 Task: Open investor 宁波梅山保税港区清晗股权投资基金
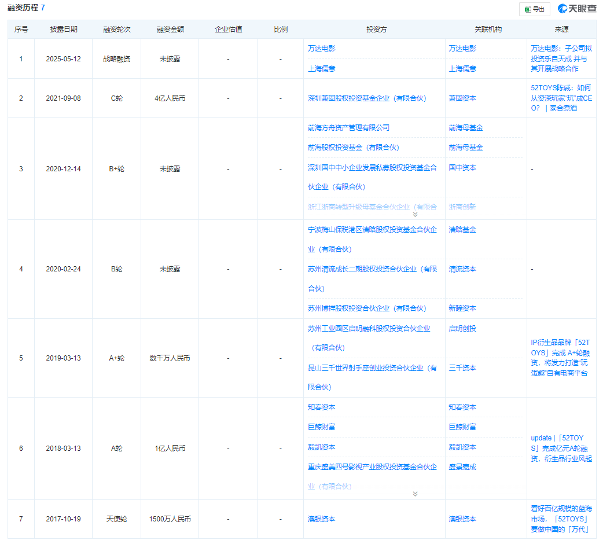point(372,240)
